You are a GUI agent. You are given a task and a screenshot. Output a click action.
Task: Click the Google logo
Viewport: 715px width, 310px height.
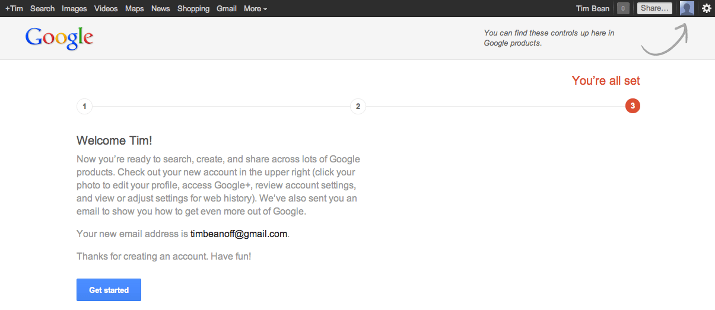click(59, 38)
